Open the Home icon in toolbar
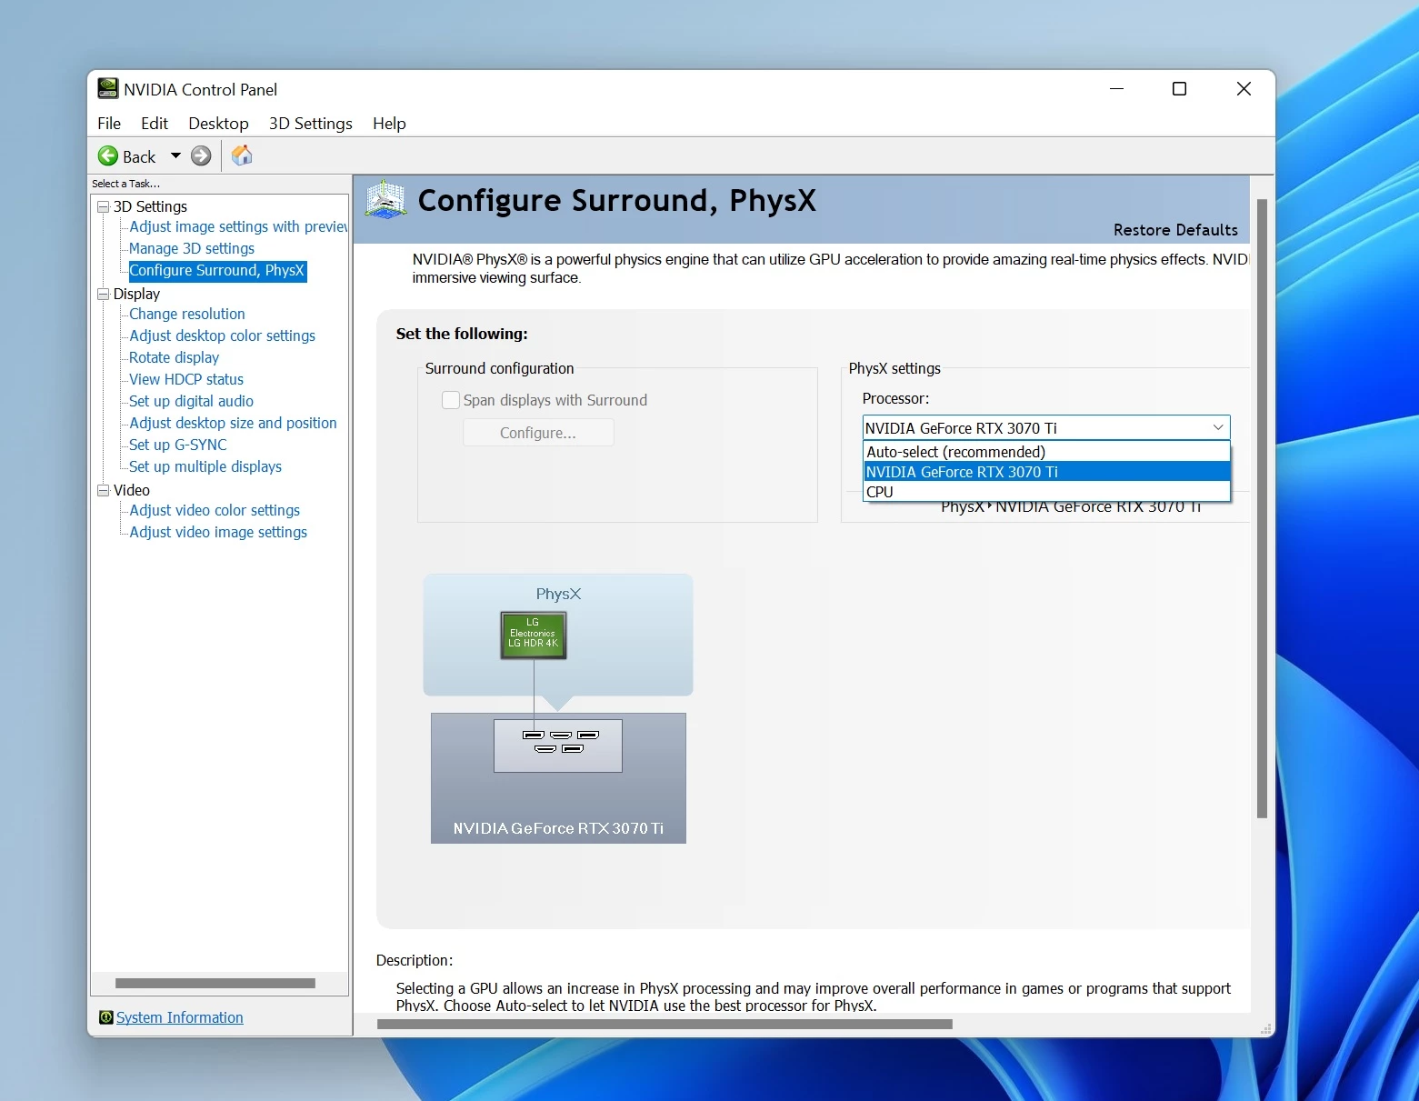1419x1101 pixels. coord(242,155)
